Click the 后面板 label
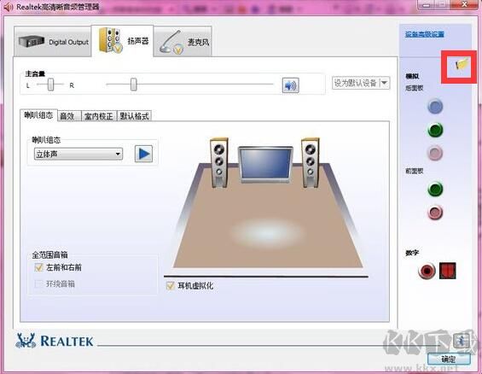This screenshot has height=374, width=482. [414, 88]
